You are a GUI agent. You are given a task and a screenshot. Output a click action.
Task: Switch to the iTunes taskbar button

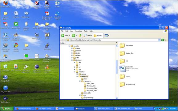pos(143,109)
